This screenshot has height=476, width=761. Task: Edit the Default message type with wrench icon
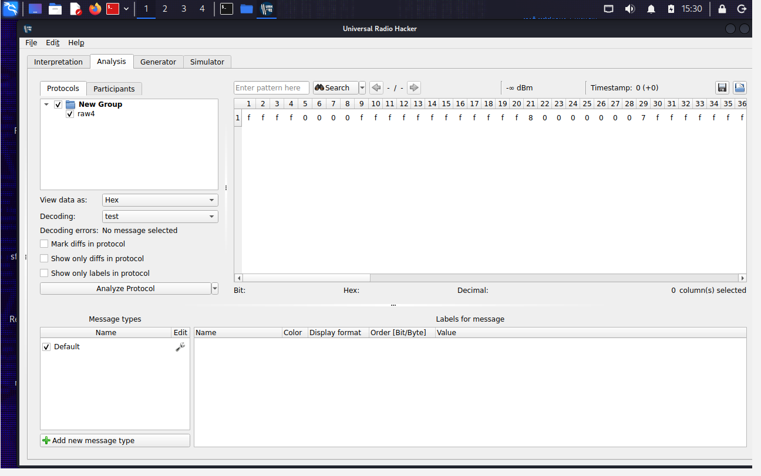[x=180, y=347]
